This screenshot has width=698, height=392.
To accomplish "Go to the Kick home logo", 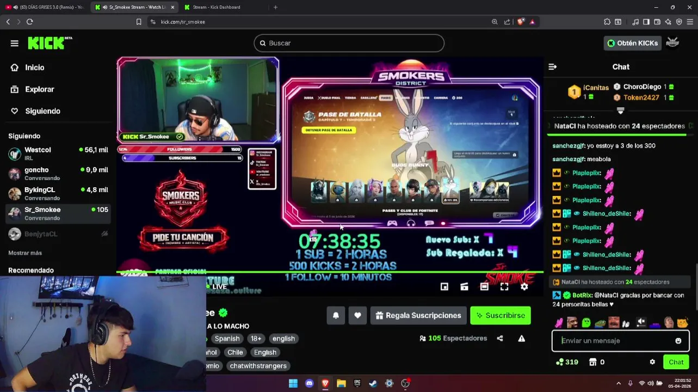I will [x=50, y=43].
